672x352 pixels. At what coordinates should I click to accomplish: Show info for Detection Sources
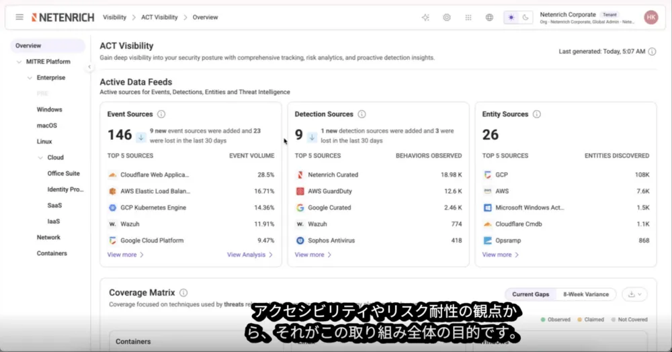(362, 114)
